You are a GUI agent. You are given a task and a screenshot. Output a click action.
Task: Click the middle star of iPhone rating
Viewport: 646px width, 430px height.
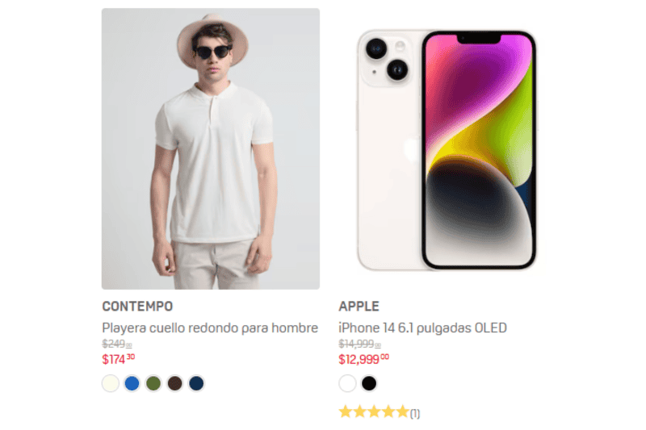click(x=374, y=412)
